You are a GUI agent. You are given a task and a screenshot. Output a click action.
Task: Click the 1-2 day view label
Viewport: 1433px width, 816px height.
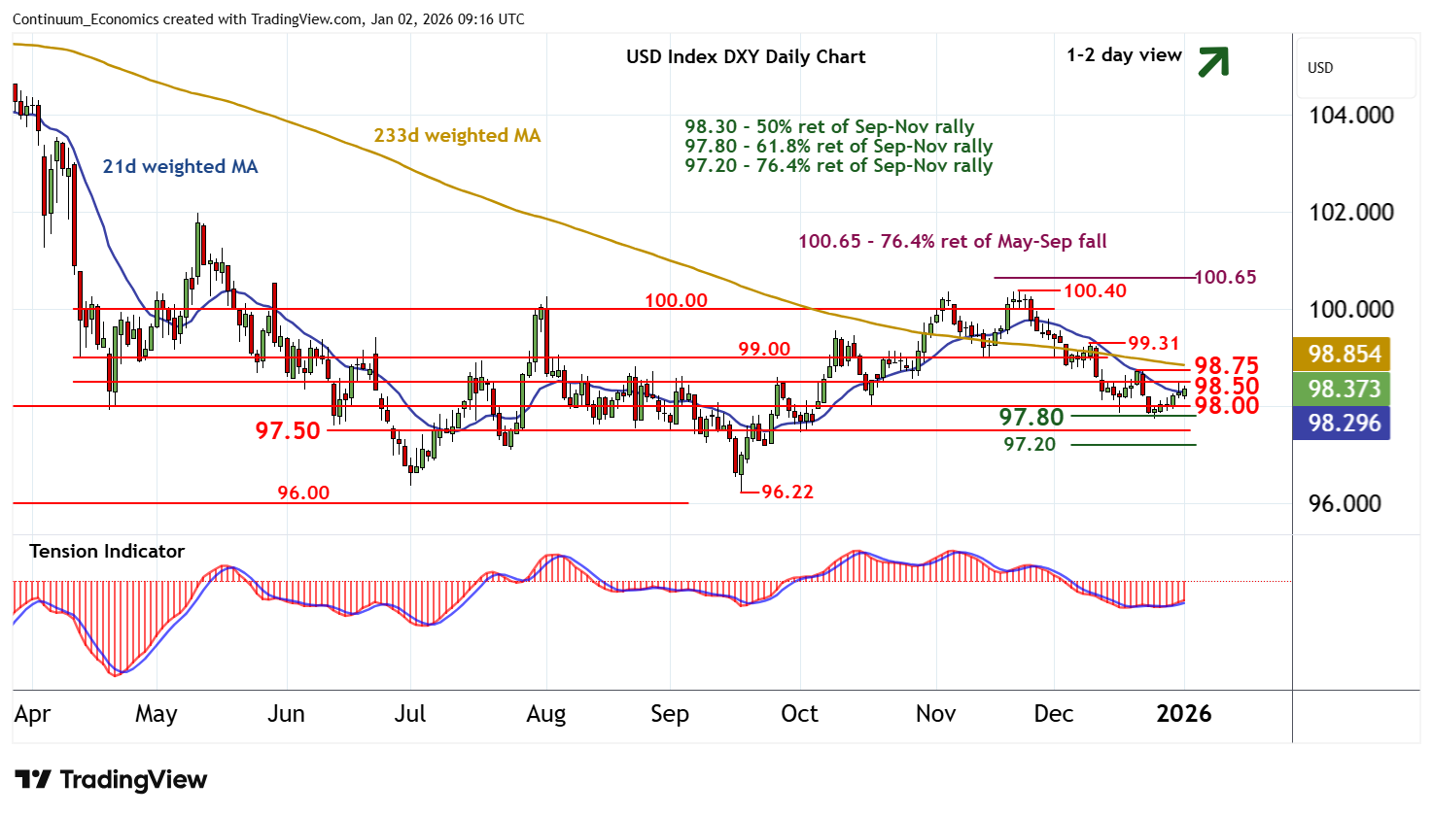[1124, 55]
